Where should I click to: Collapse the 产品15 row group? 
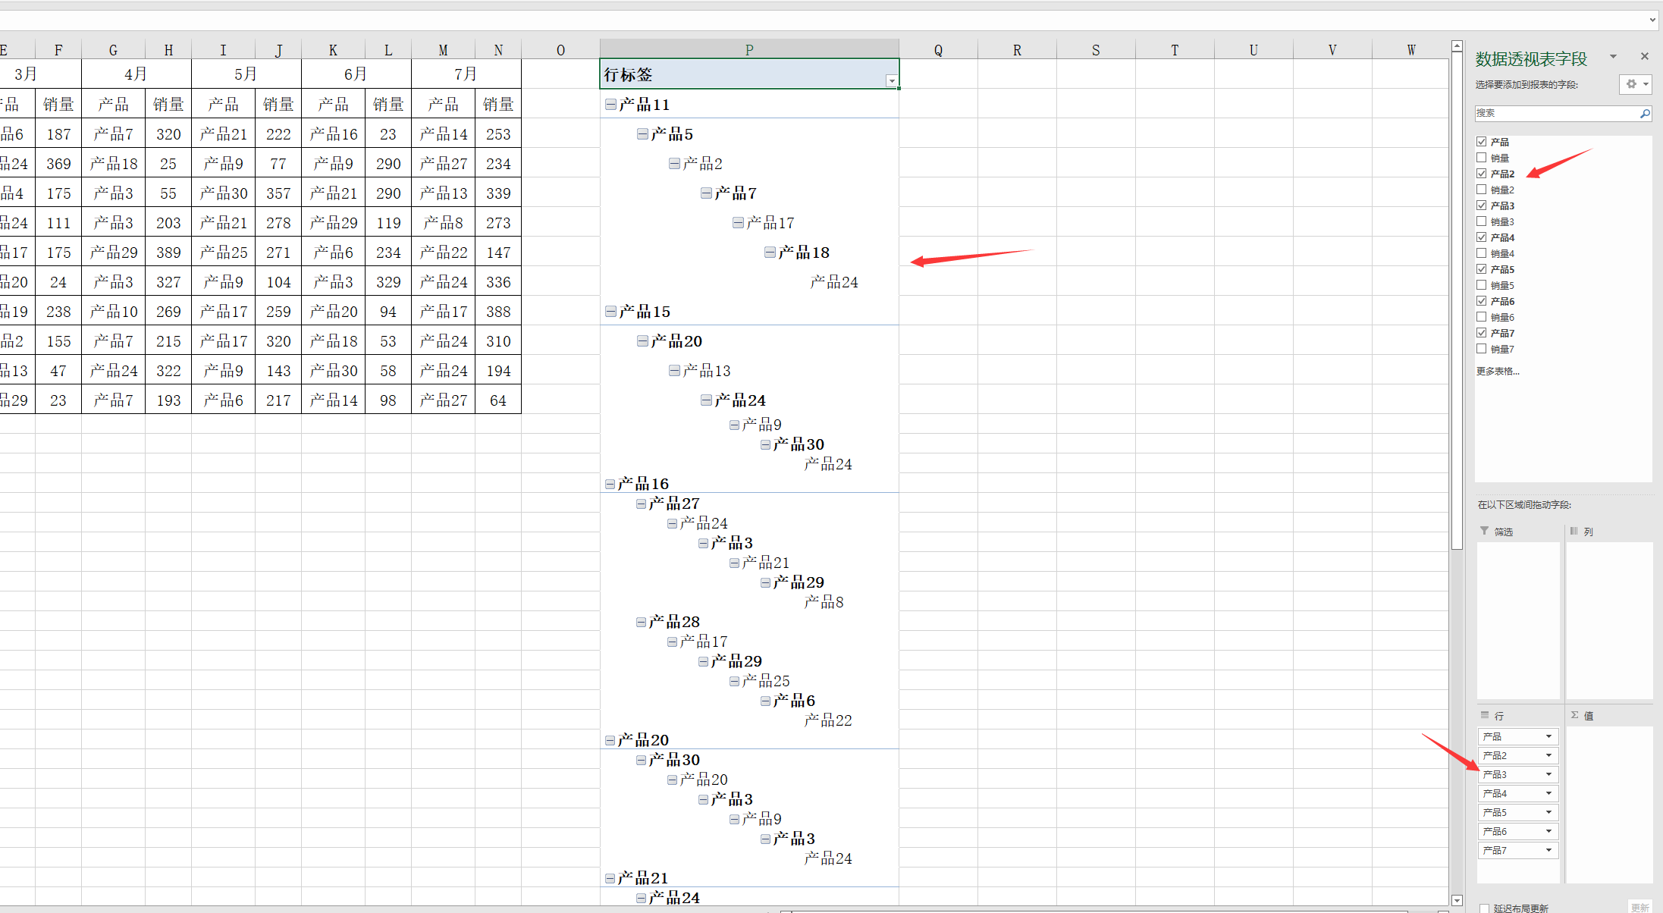(x=610, y=312)
